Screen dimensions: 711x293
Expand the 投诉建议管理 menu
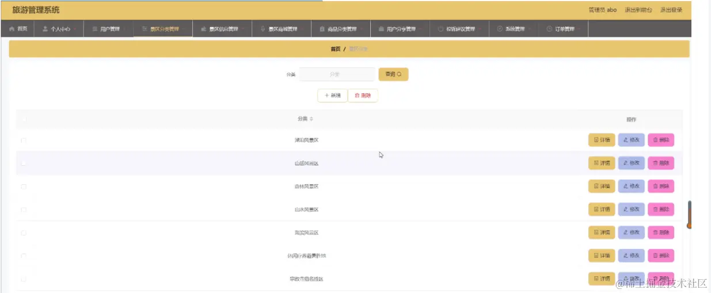coord(459,29)
